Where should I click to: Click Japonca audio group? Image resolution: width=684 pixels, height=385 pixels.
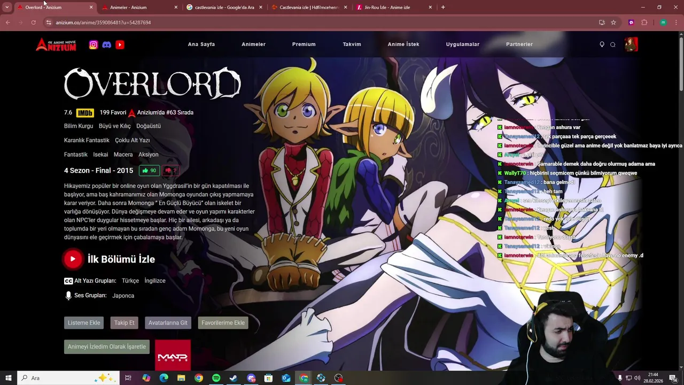tap(123, 296)
